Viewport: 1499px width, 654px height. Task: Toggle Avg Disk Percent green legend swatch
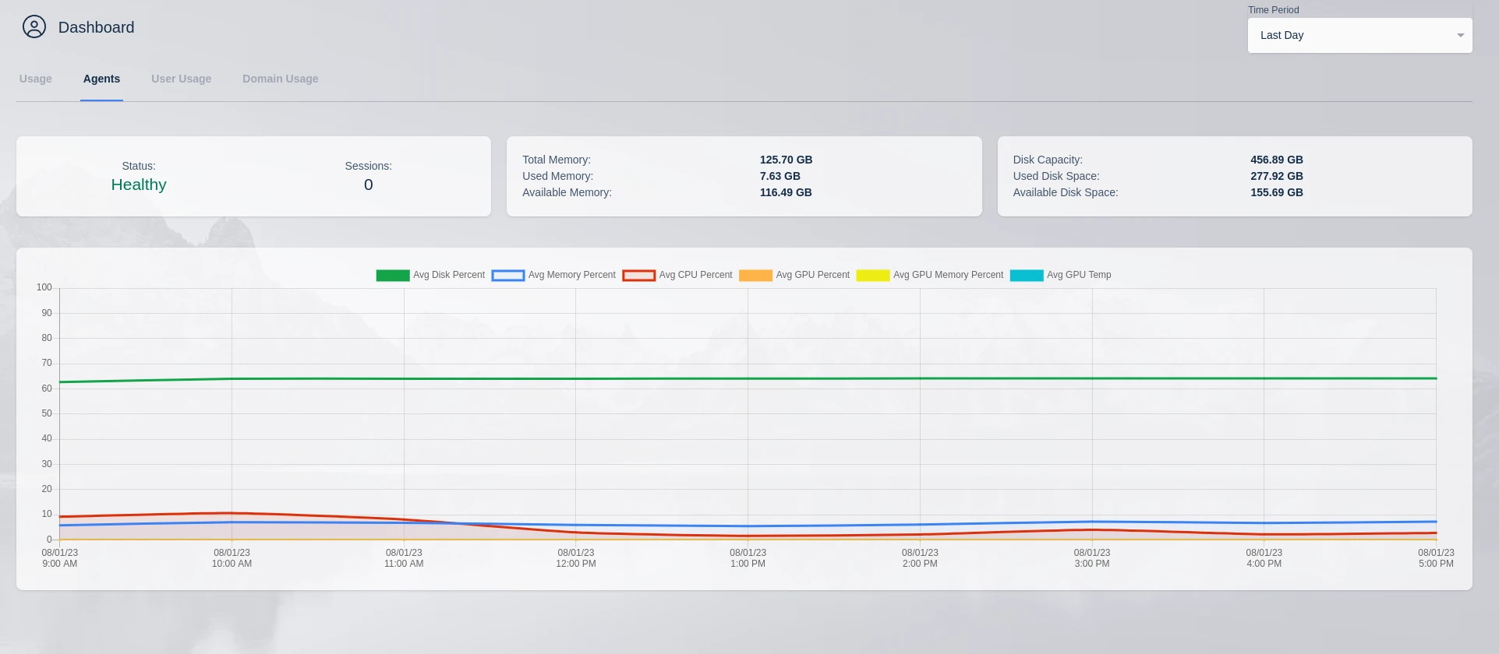pyautogui.click(x=392, y=276)
